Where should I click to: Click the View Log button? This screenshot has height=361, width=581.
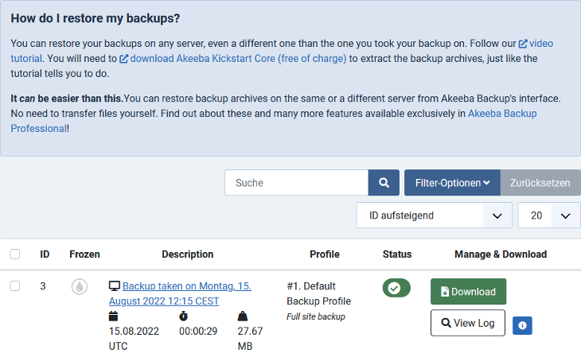[x=468, y=323]
